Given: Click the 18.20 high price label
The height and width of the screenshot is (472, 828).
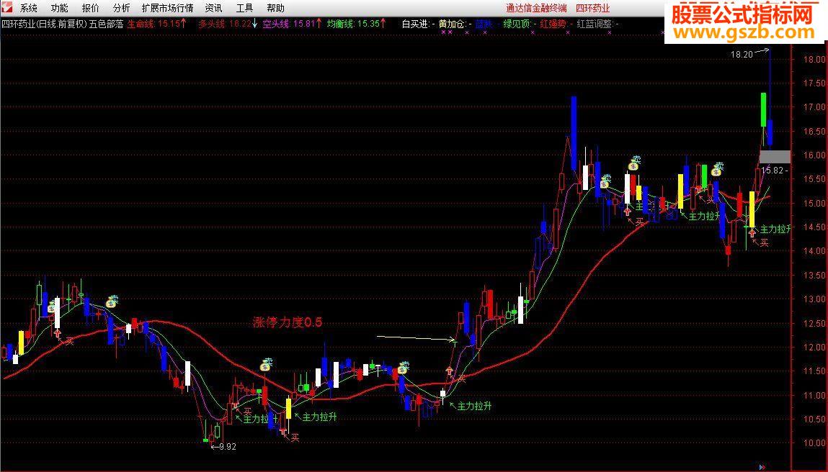Looking at the screenshot, I should click(742, 54).
